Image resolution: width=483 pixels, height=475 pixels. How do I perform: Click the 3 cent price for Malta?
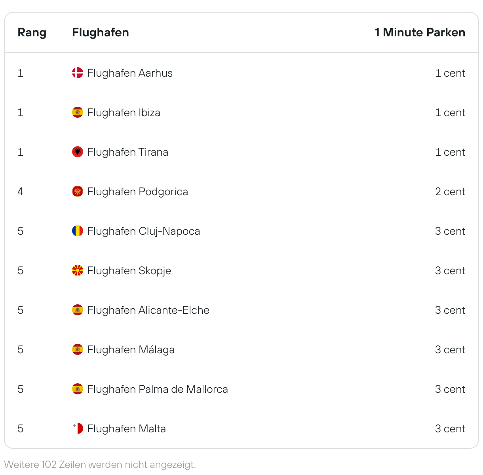pyautogui.click(x=450, y=429)
